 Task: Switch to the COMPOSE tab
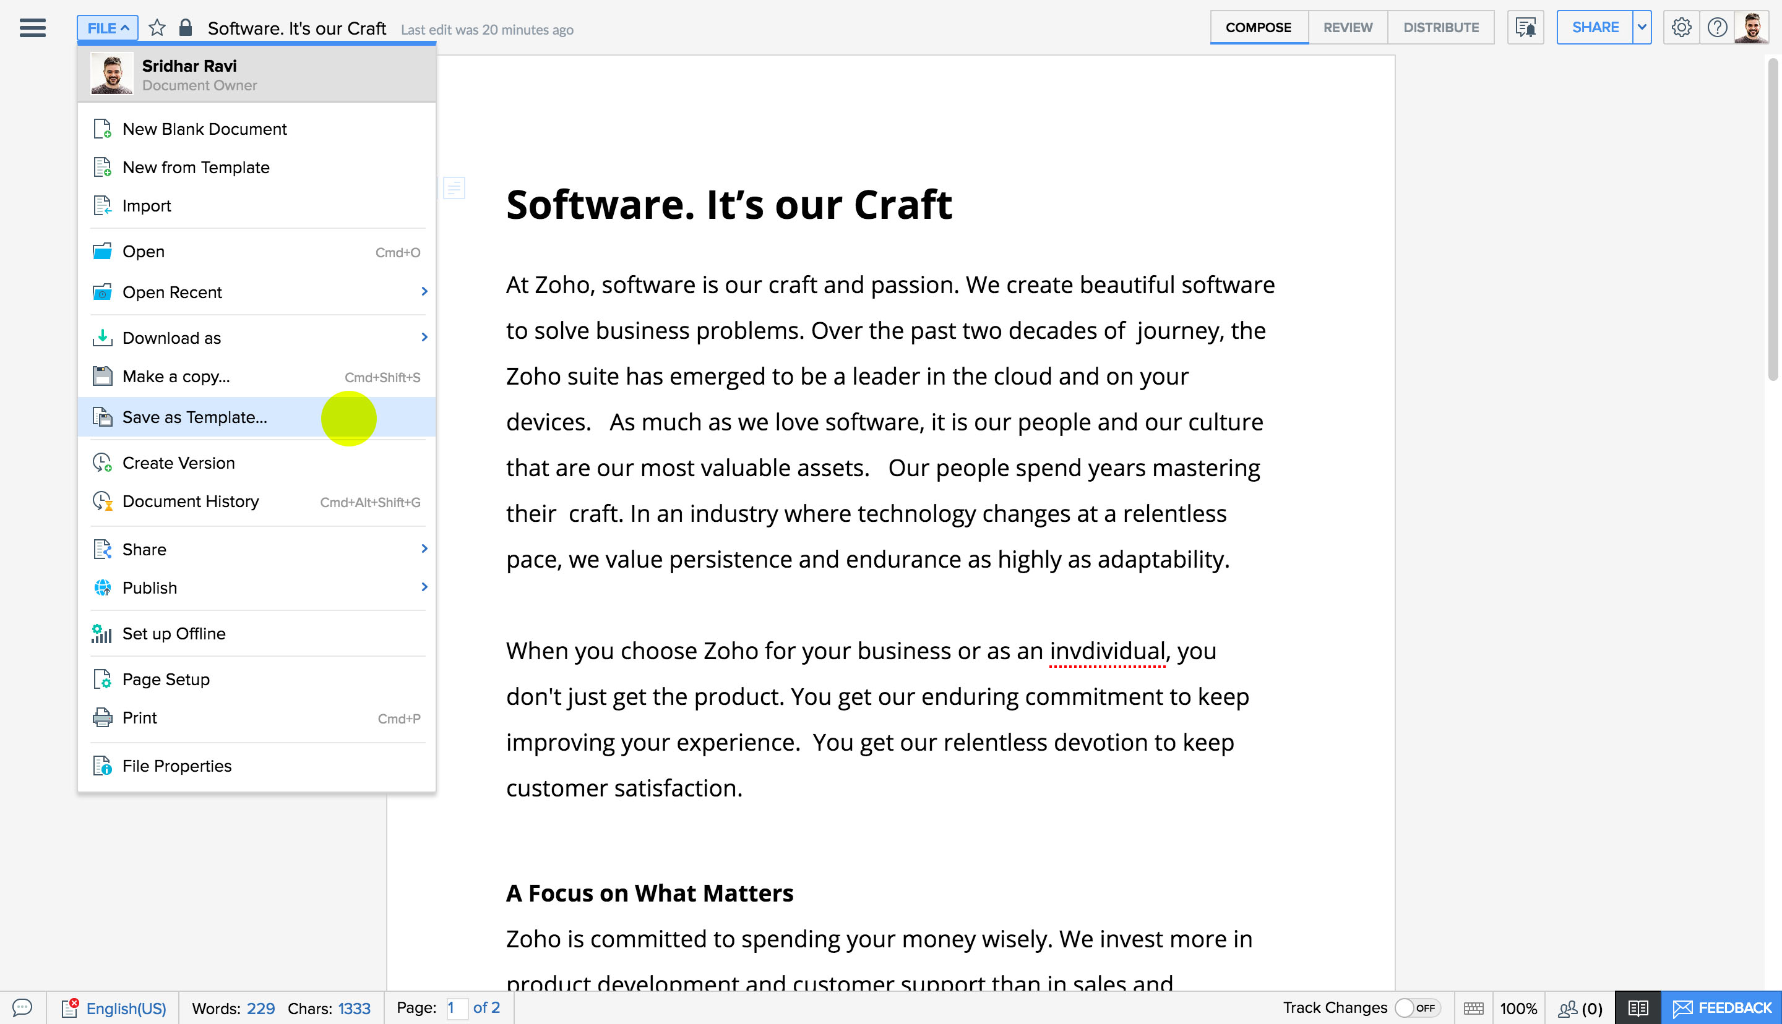click(x=1259, y=27)
